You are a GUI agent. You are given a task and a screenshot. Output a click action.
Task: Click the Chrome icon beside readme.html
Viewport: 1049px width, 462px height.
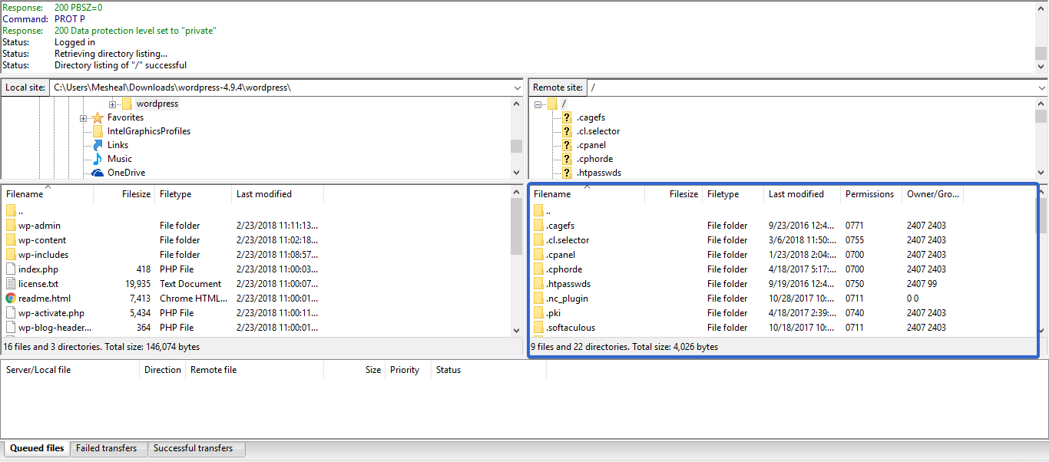[11, 299]
